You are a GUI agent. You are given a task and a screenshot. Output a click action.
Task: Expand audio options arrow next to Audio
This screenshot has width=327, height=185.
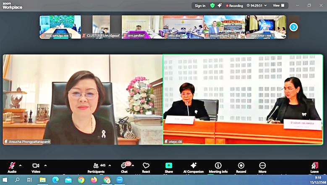(x=21, y=165)
